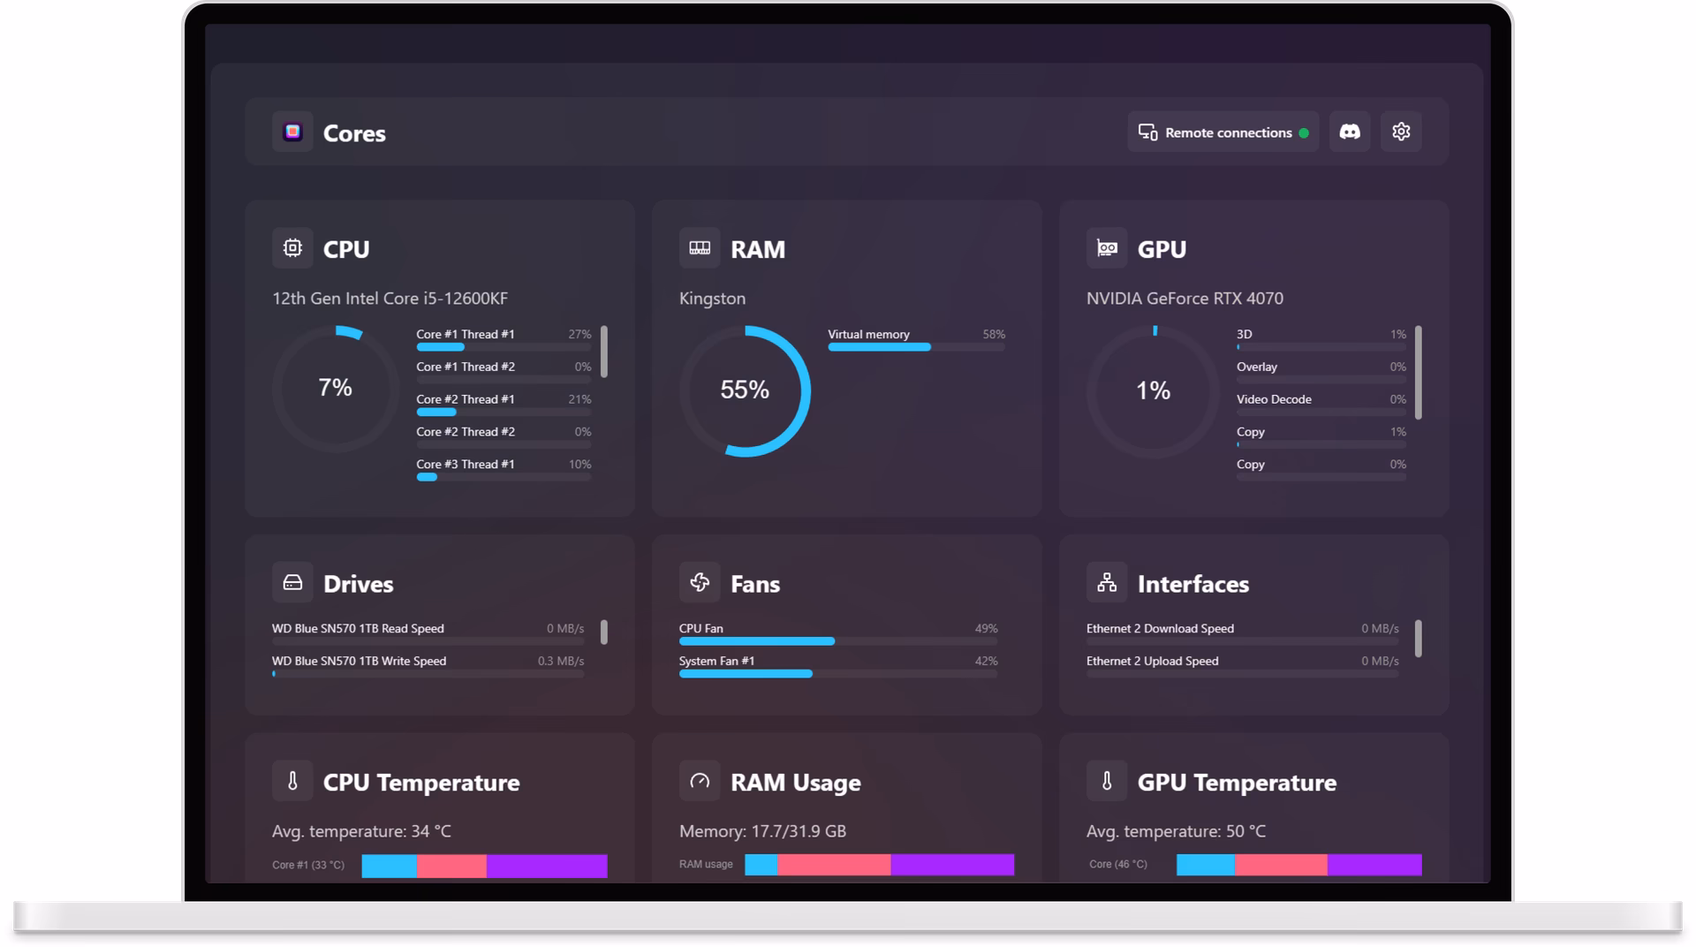The image size is (1696, 947).
Task: Click the CPU card chip icon
Action: [292, 248]
